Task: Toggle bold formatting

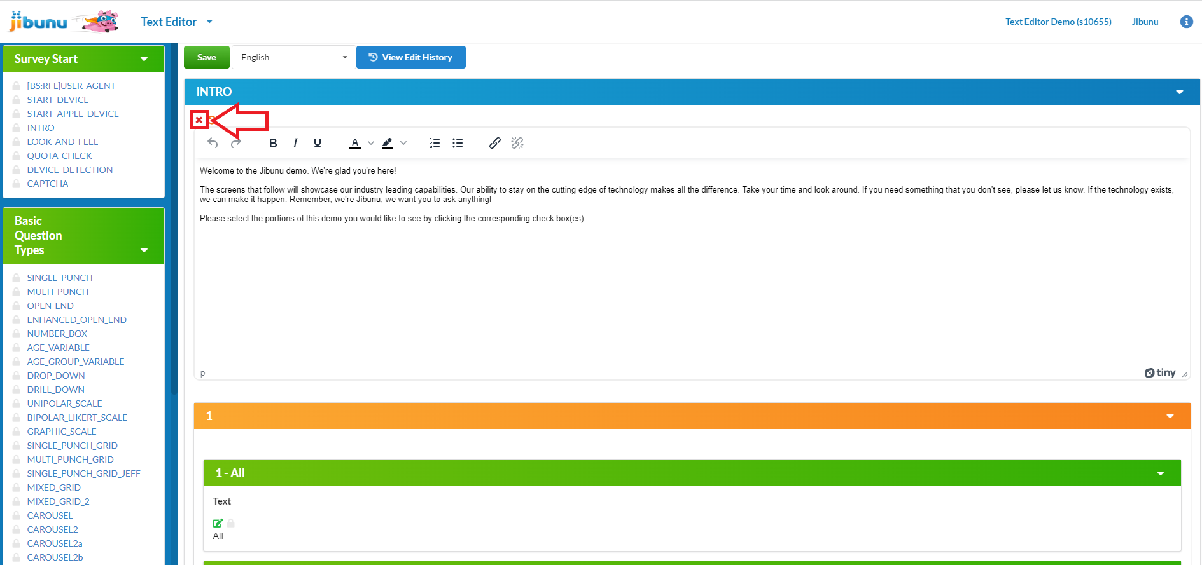Action: 273,143
